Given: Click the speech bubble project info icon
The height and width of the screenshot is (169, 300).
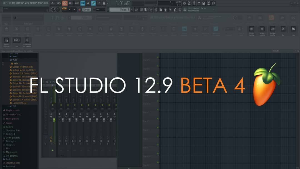Looking at the screenshot, I should (213, 3).
